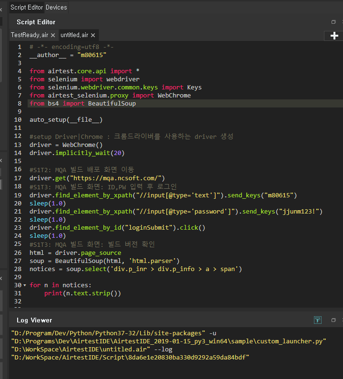
Task: Place cursor on driver = WebChrome() line
Action: pos(66,145)
